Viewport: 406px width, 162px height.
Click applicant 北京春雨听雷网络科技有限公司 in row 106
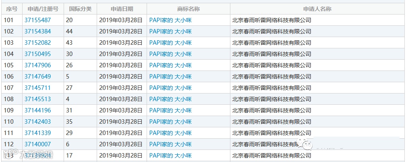pyautogui.click(x=271, y=77)
